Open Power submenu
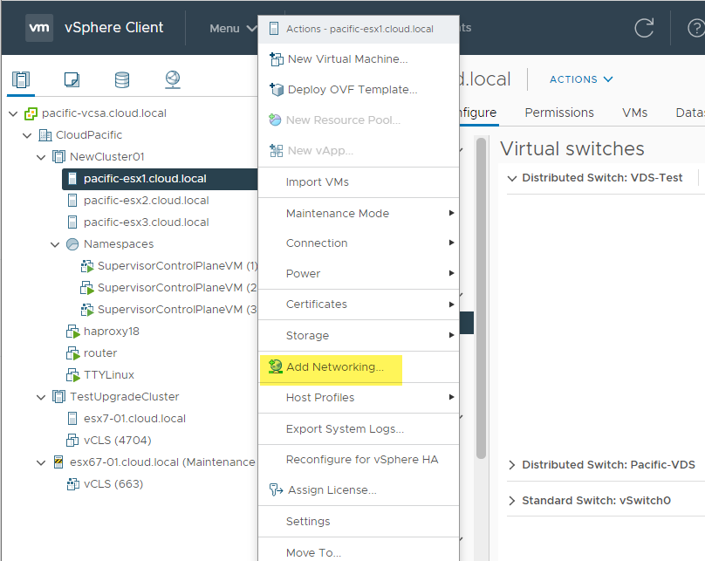 click(x=359, y=274)
